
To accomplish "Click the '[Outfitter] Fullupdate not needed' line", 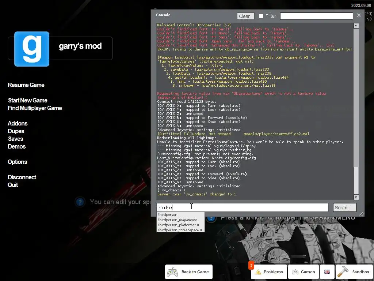I will [233, 134].
